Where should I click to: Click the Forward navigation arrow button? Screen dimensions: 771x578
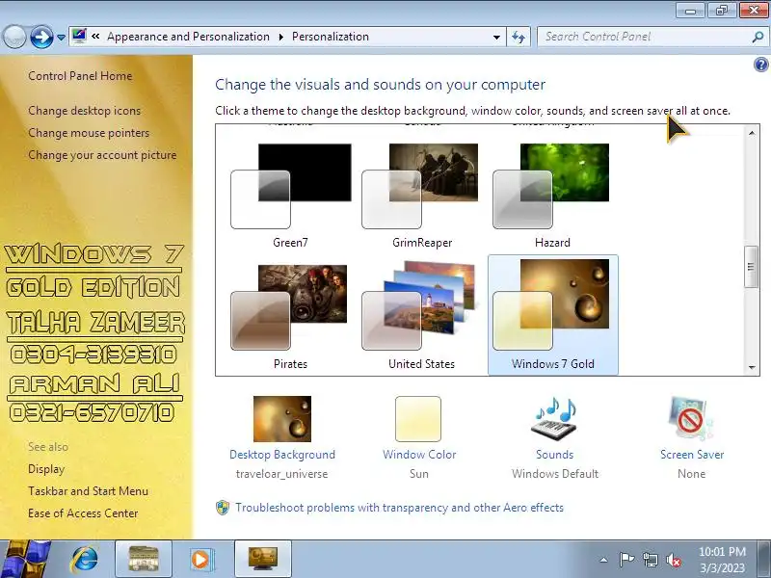pos(41,37)
